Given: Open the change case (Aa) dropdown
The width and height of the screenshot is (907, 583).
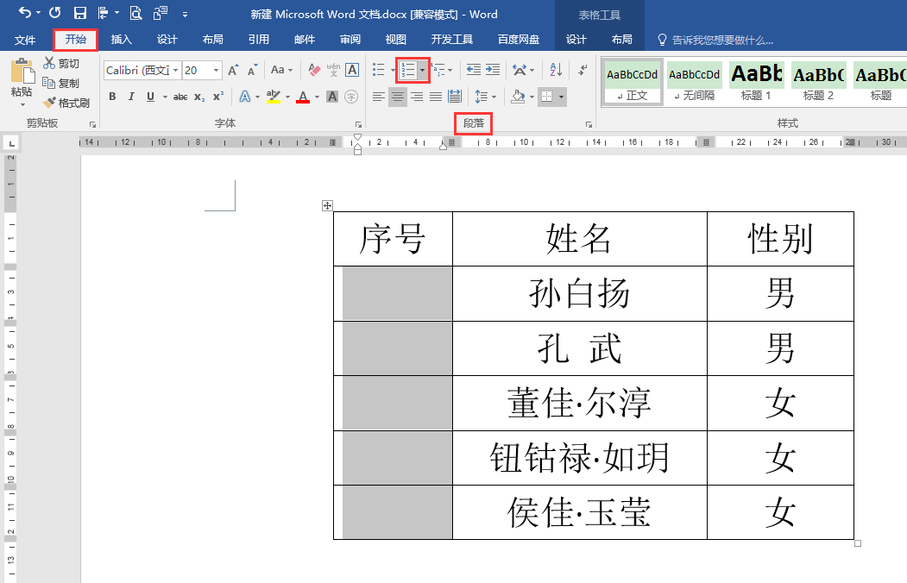Looking at the screenshot, I should (x=281, y=70).
